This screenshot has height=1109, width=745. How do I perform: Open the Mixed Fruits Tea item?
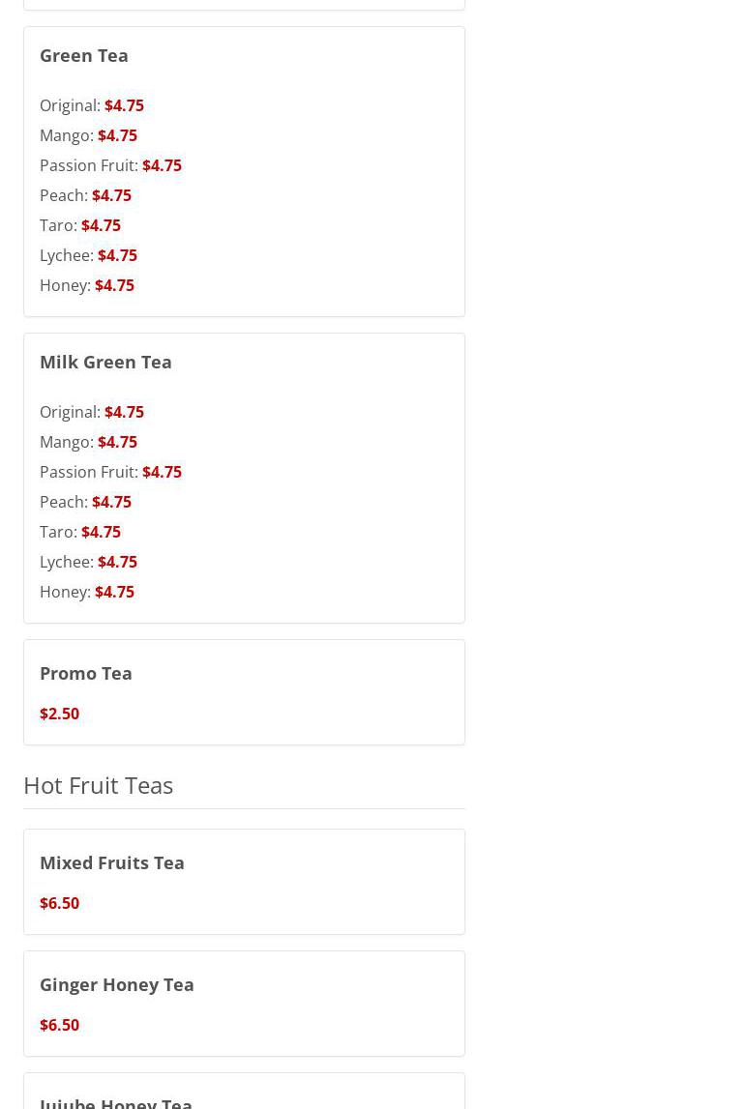(x=244, y=882)
